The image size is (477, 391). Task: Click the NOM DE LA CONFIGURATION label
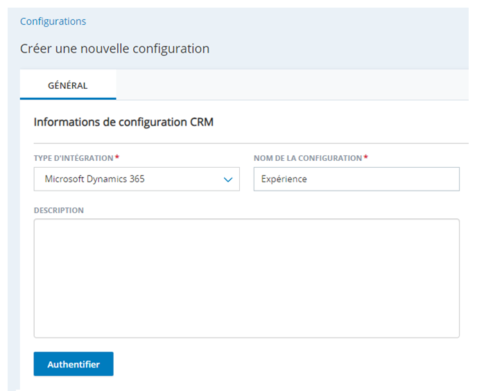pos(308,158)
